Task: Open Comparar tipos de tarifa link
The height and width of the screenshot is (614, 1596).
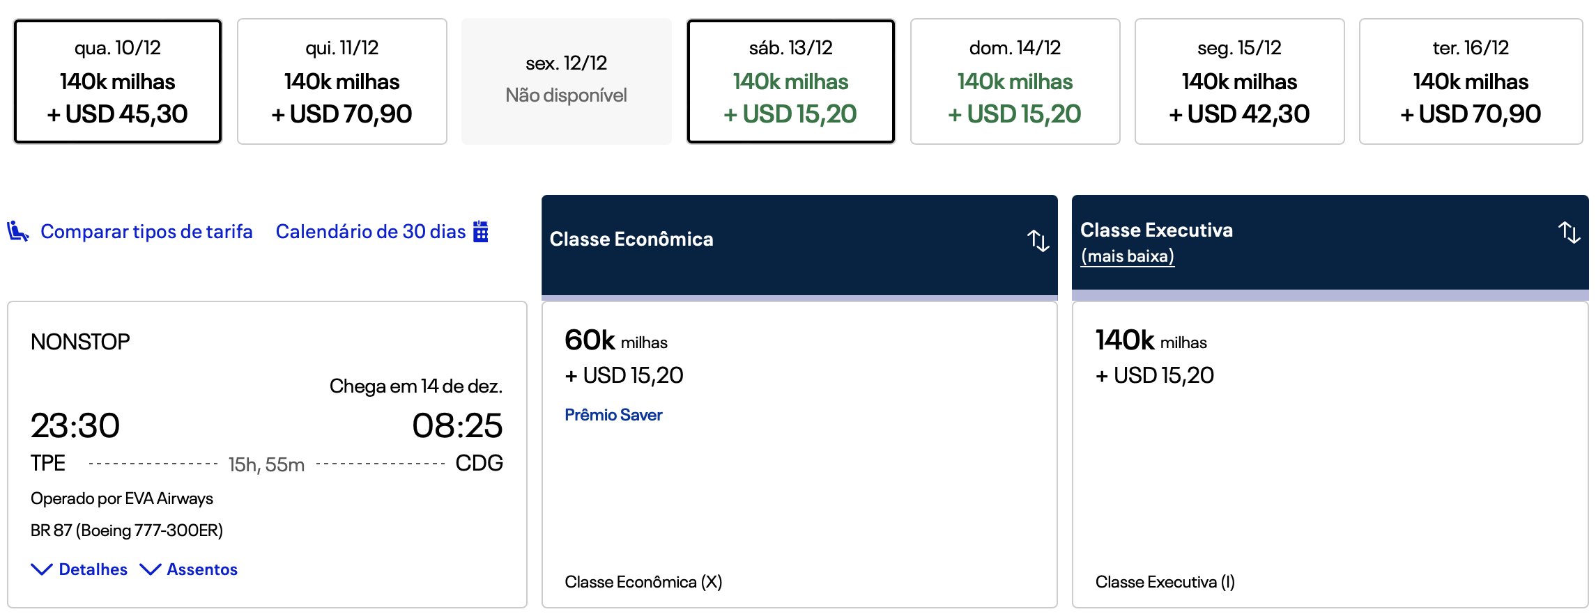Action: (146, 231)
